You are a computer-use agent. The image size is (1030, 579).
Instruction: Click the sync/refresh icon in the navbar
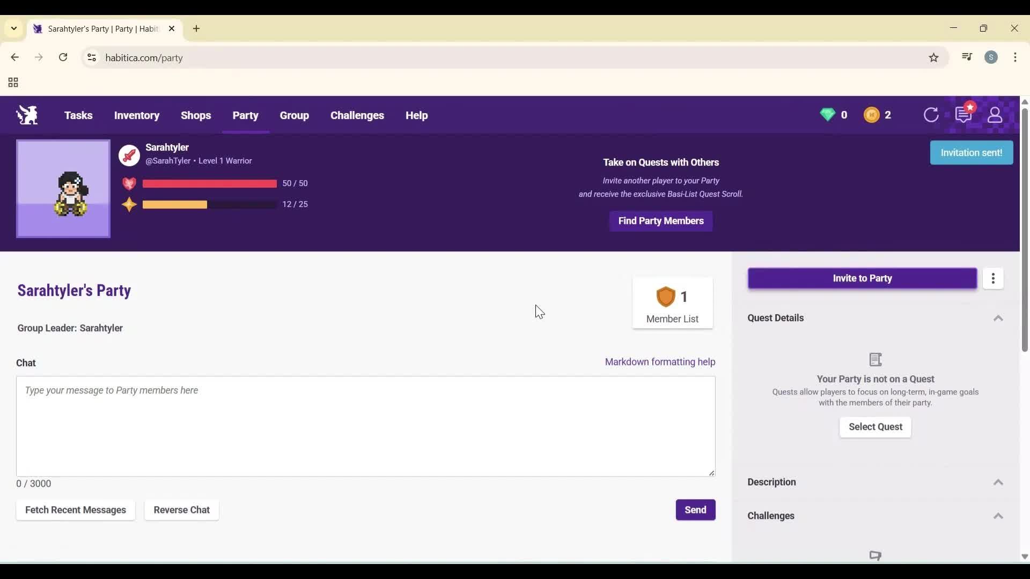click(931, 115)
